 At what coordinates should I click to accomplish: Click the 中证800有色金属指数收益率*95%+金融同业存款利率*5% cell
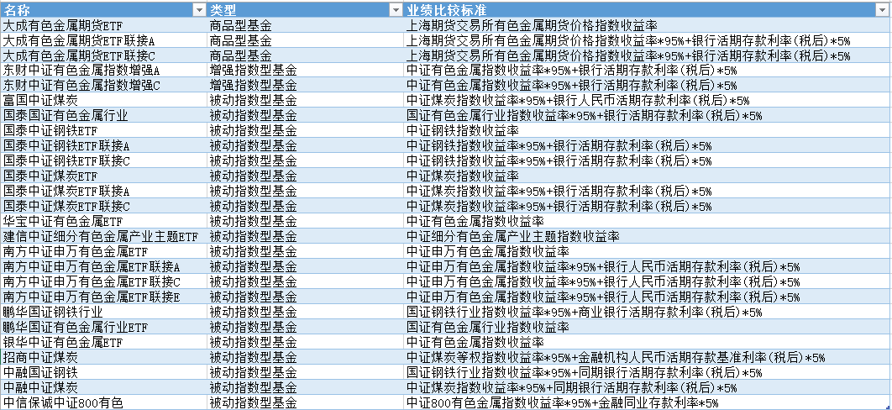tap(648, 402)
